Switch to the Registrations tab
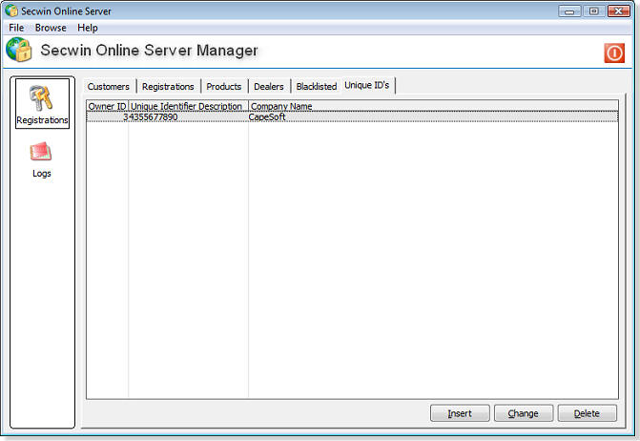640x441 pixels. pyautogui.click(x=168, y=87)
